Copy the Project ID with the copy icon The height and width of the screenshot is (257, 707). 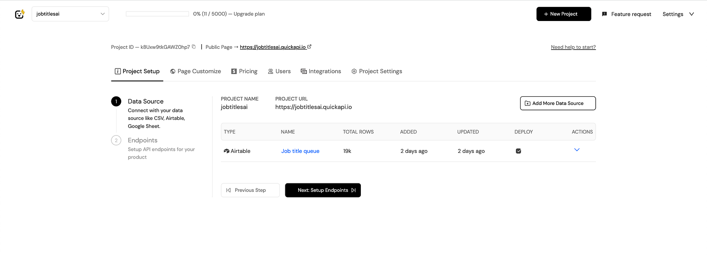click(x=194, y=47)
